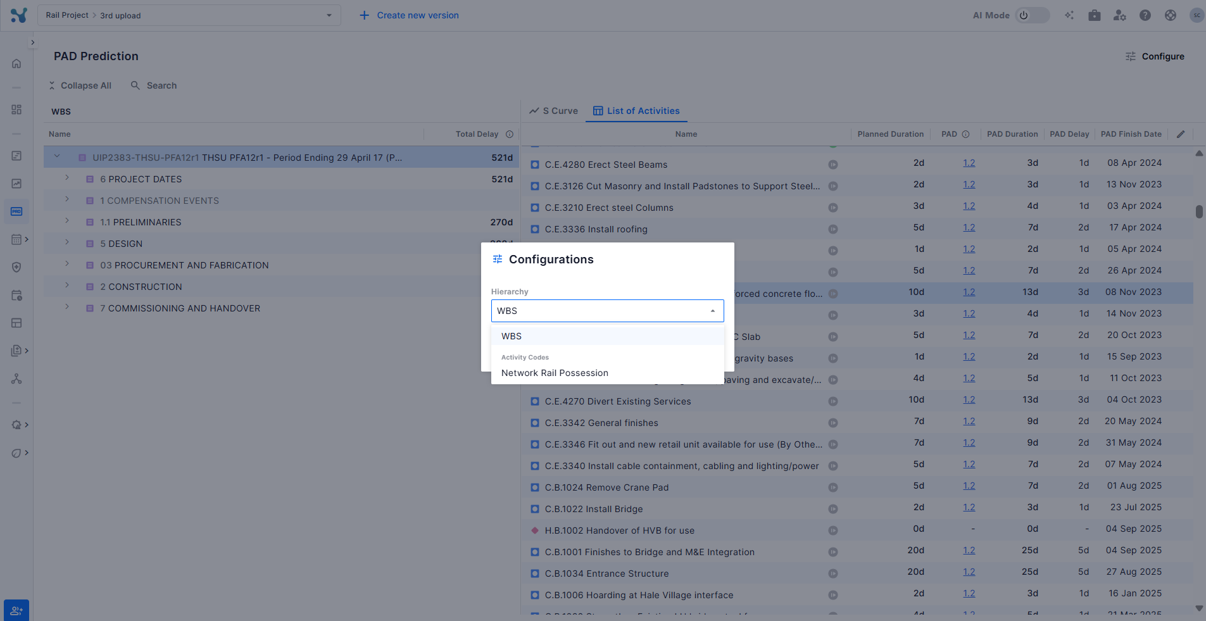Screen dimensions: 1206x621
Task: Click the Hierarchy WBS combo box
Action: pos(607,311)
